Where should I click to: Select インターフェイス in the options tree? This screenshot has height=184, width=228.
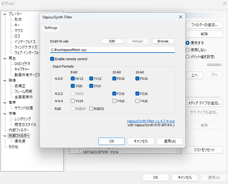[x=25, y=42]
